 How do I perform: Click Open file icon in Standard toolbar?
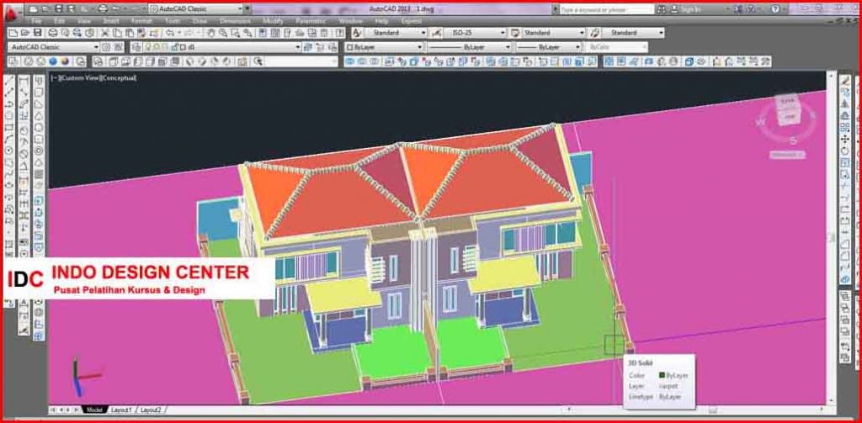click(25, 33)
